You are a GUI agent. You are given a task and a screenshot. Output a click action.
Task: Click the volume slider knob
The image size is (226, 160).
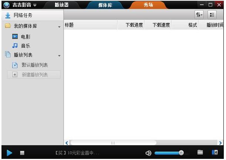click(x=181, y=153)
